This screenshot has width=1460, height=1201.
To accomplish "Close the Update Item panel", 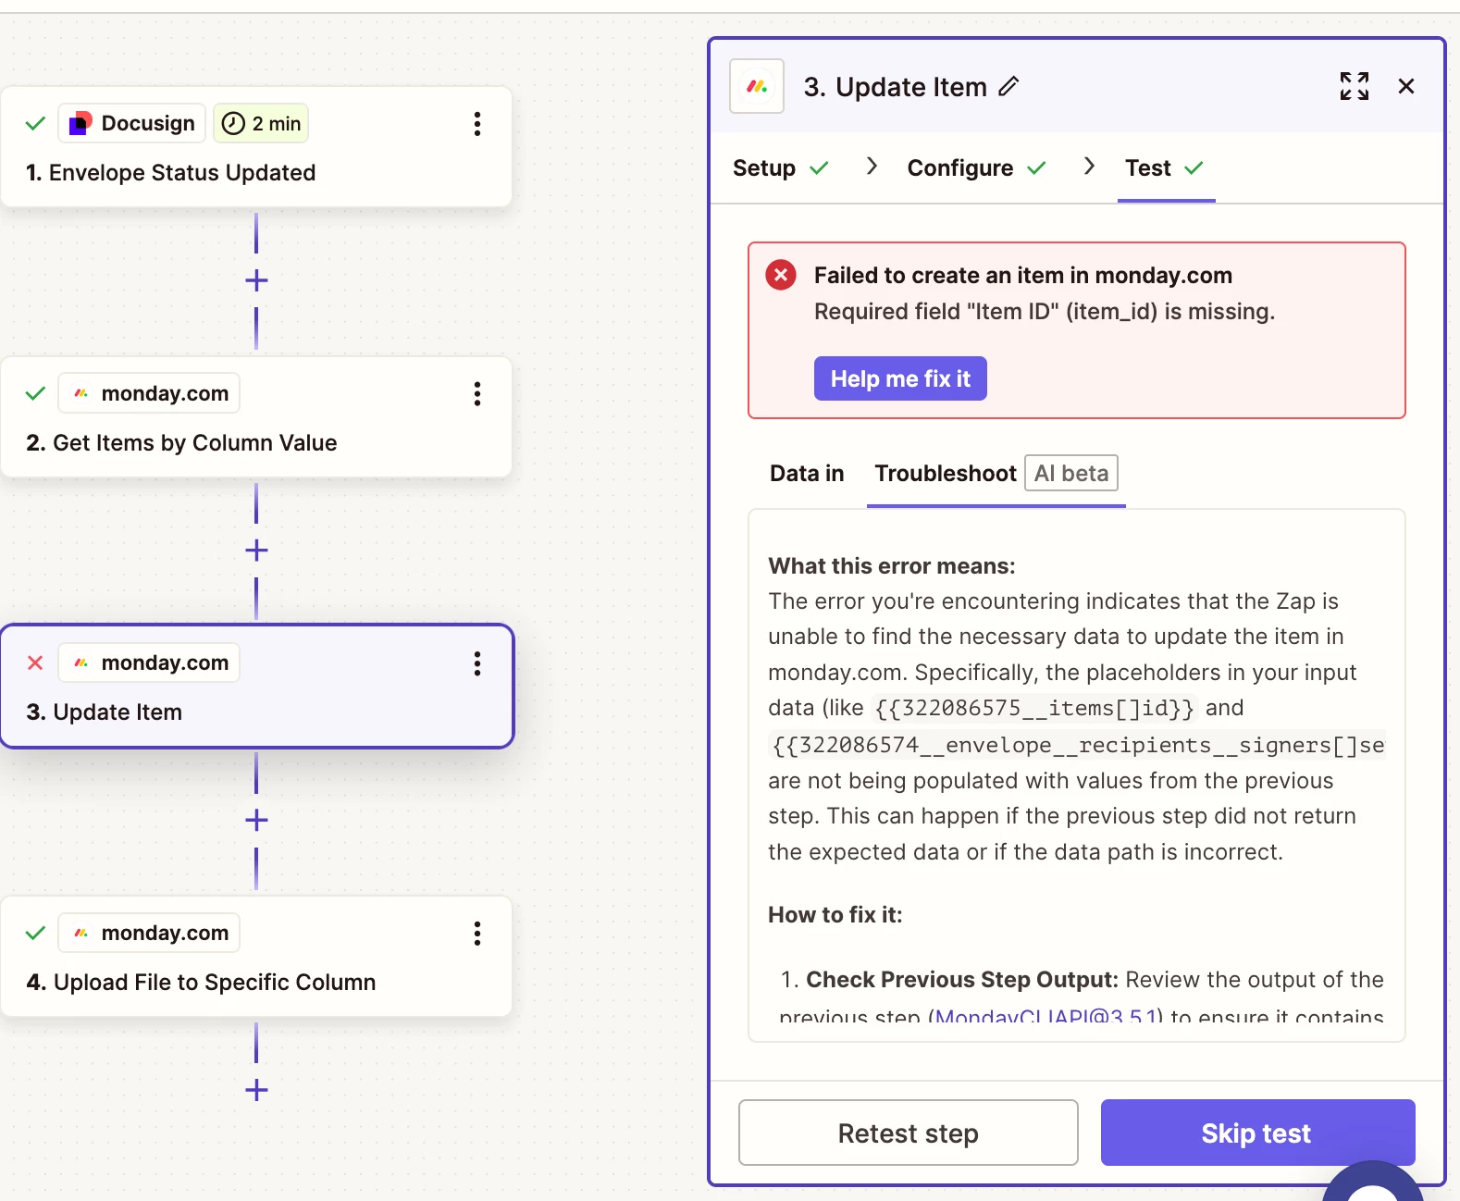I will [1405, 87].
